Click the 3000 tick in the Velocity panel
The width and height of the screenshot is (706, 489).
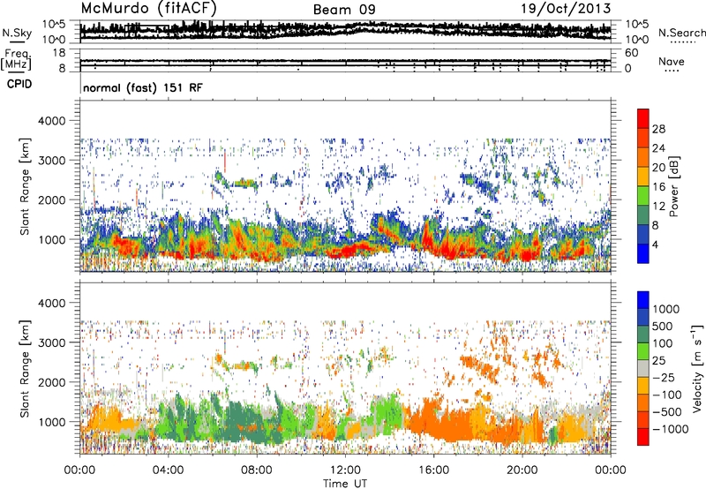(x=52, y=342)
